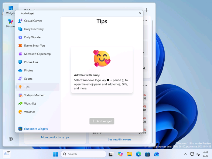
Task: Click the widgets board vertical scrollbar
Action: click(153, 81)
